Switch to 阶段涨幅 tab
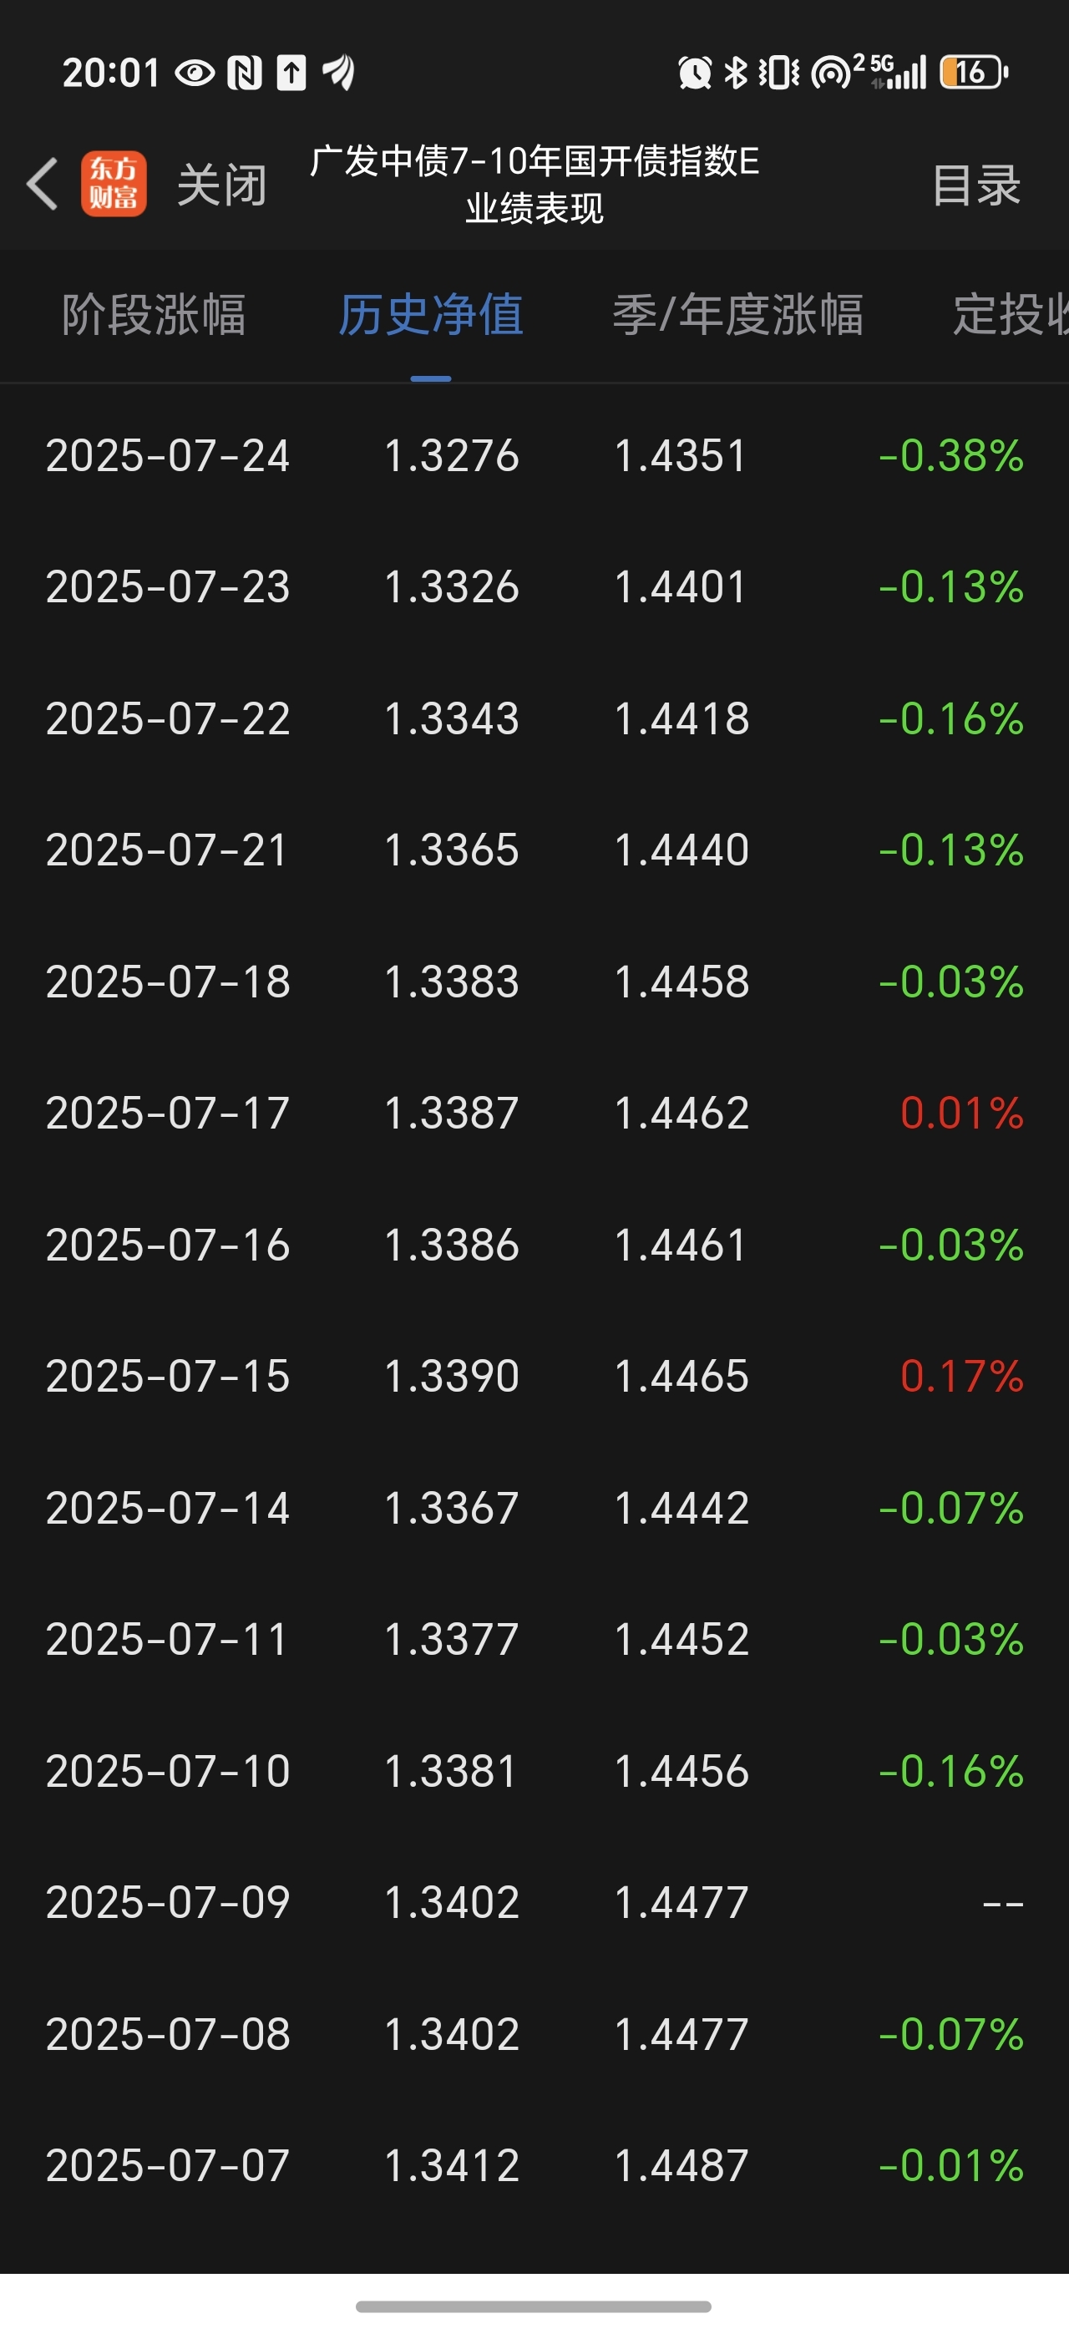Screen dimensions: 1069x2339 pos(155,315)
